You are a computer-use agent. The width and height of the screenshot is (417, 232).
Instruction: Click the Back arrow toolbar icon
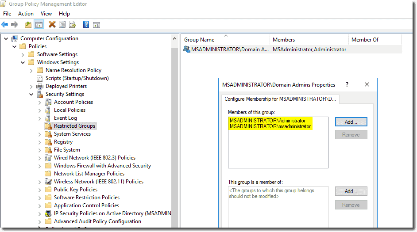point(5,24)
